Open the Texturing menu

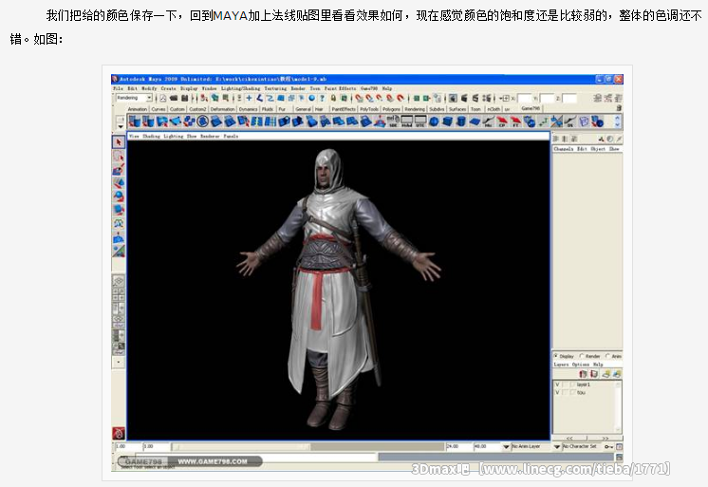[x=275, y=88]
